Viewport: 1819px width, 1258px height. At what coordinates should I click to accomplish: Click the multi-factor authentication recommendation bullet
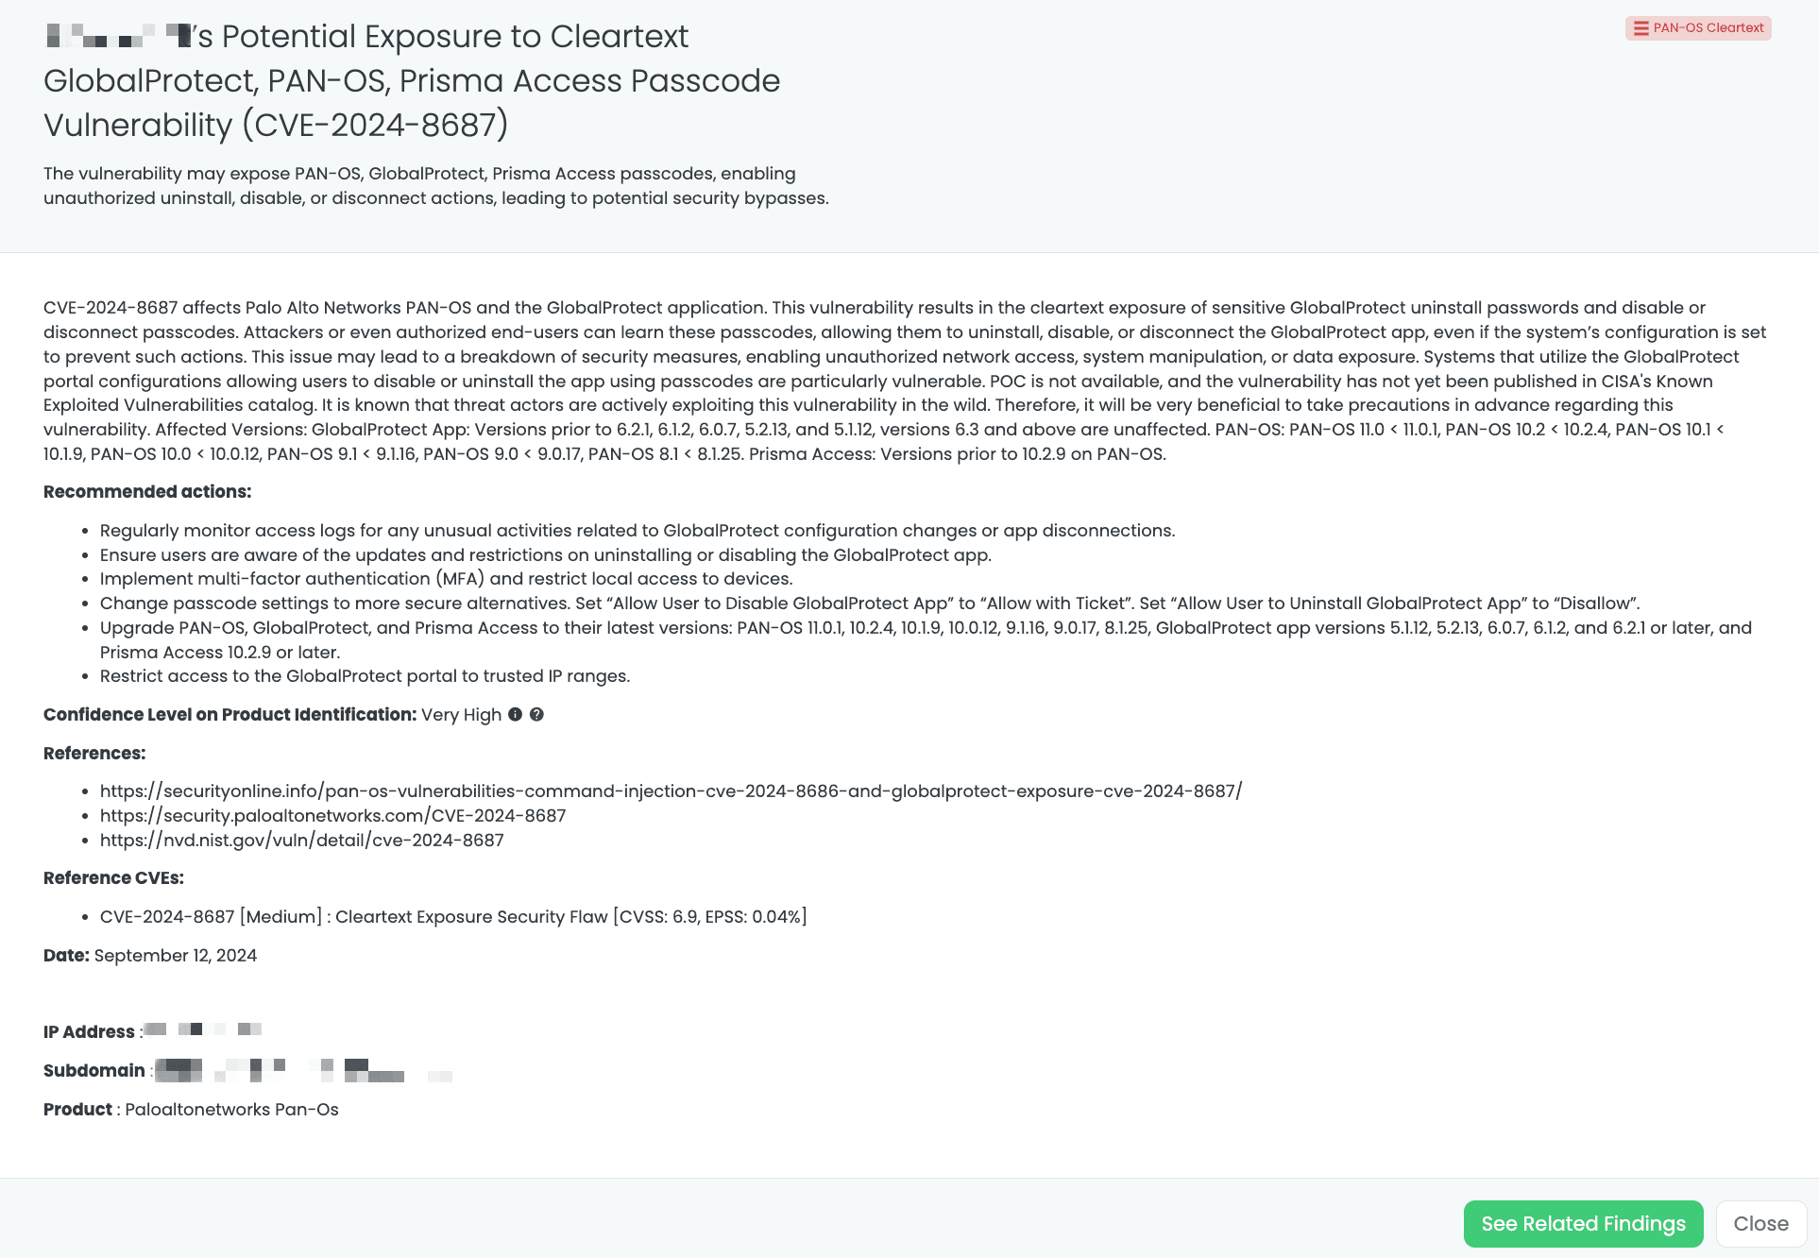[446, 579]
